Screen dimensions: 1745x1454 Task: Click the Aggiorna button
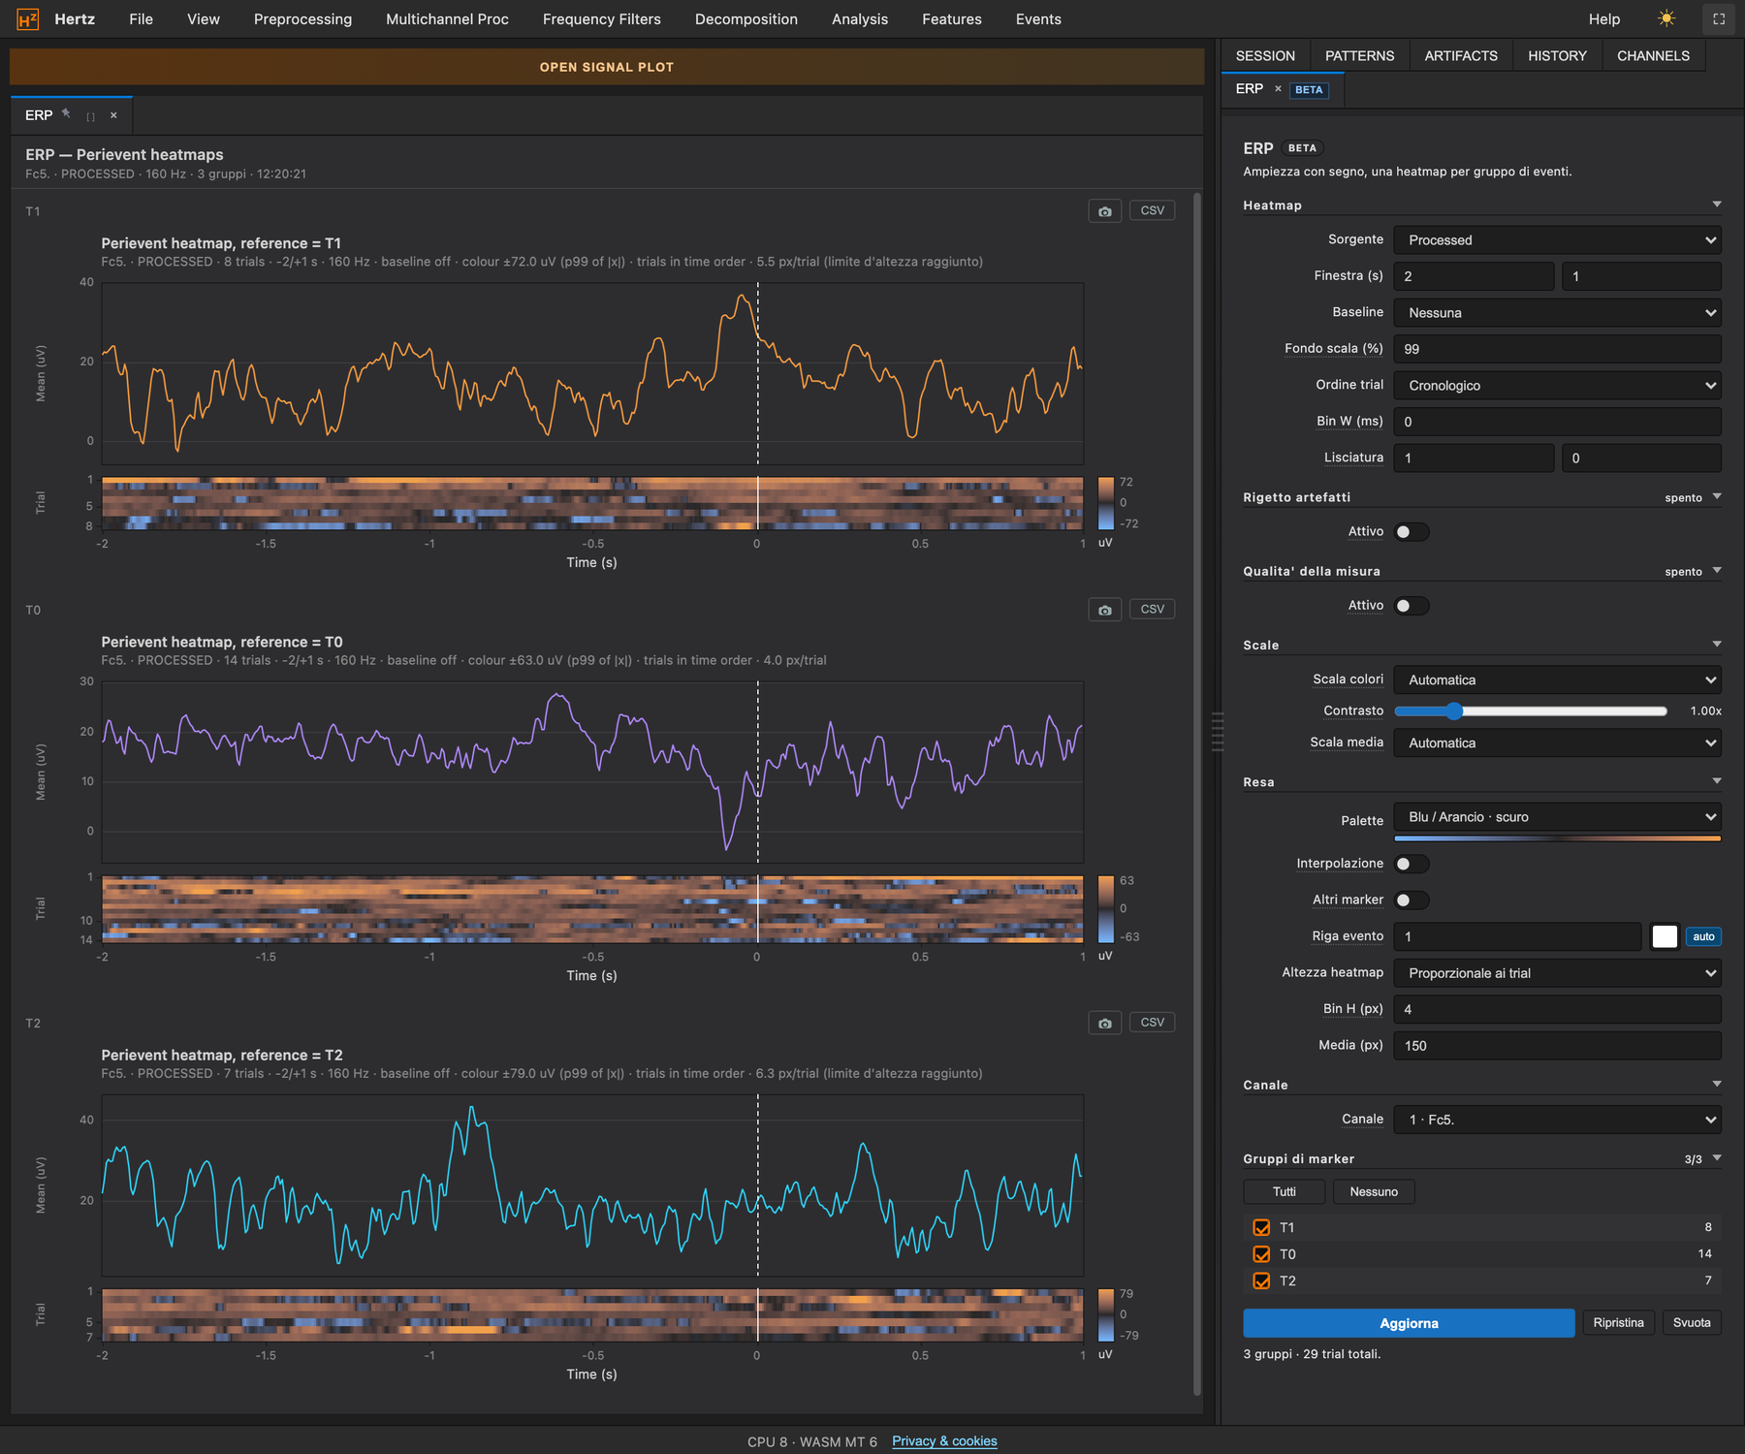pos(1409,1323)
